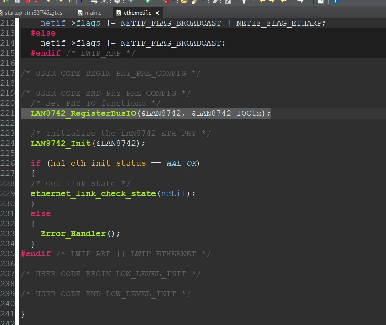Place cursor on Error_Handler call line

80,234
